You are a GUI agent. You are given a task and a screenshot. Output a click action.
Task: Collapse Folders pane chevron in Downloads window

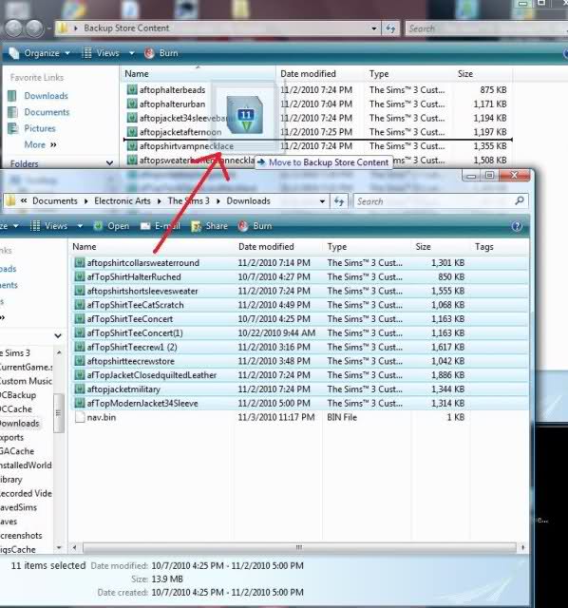click(58, 335)
